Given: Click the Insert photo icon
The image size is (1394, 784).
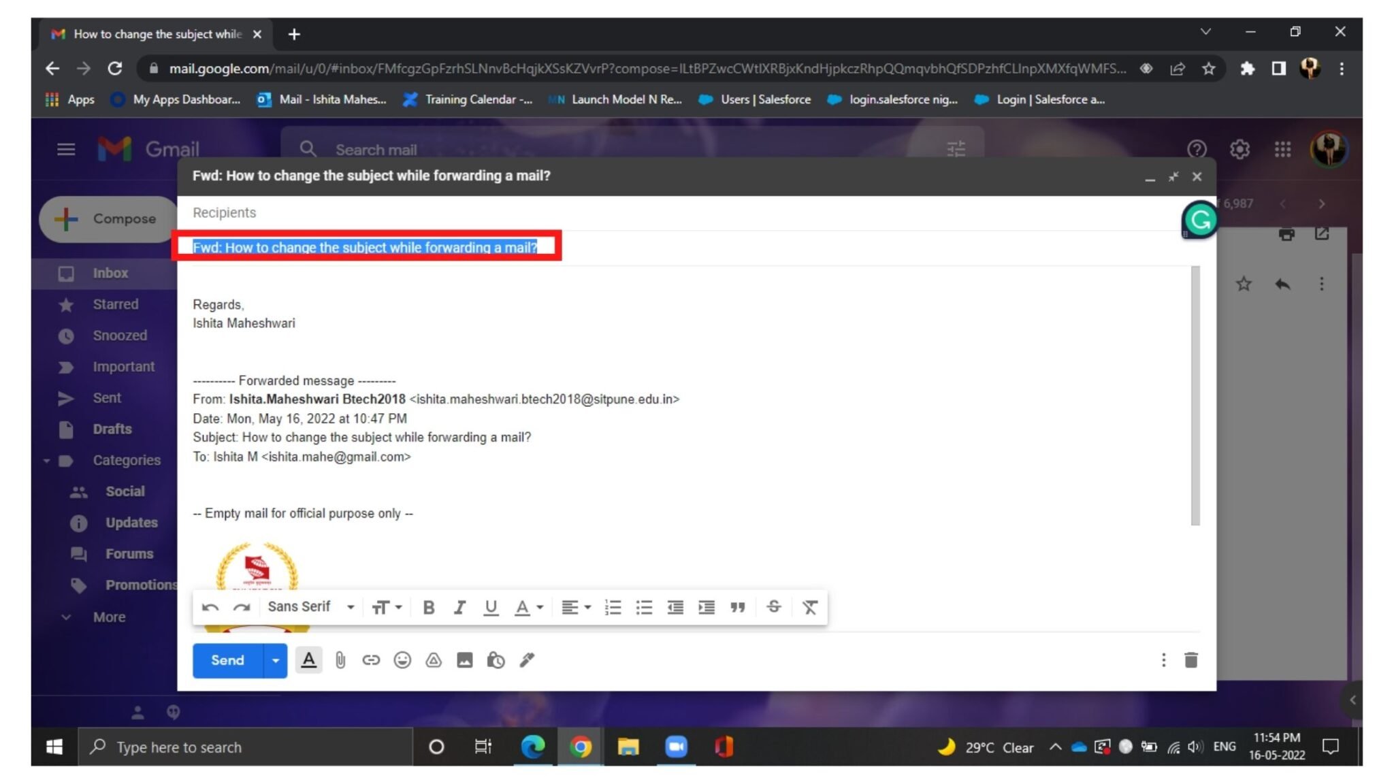Looking at the screenshot, I should [x=465, y=660].
